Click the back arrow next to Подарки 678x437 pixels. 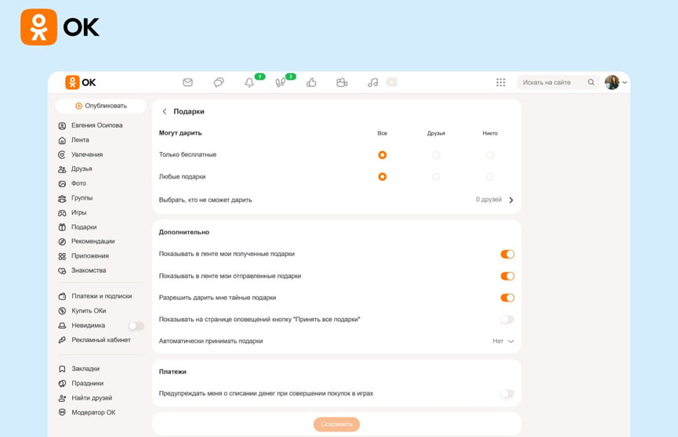[x=165, y=112]
